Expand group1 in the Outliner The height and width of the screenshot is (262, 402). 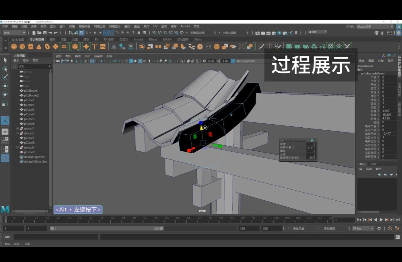tap(18, 128)
